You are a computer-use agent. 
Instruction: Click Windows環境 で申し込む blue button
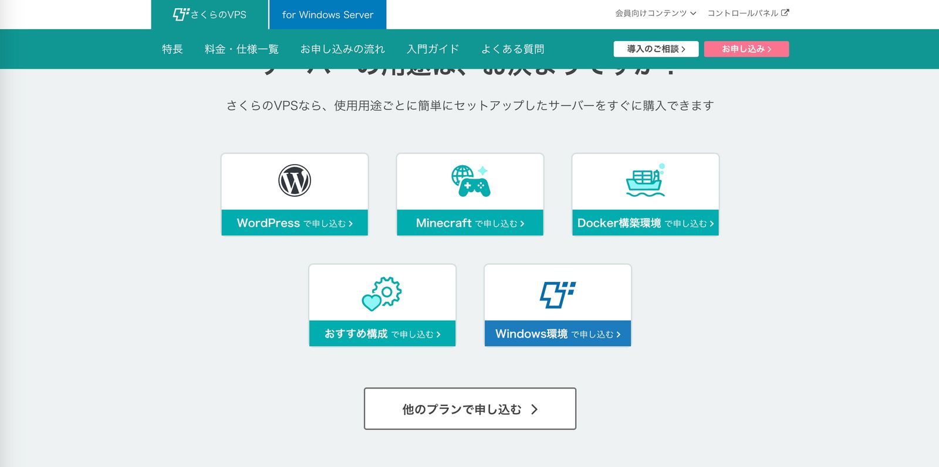pyautogui.click(x=558, y=334)
